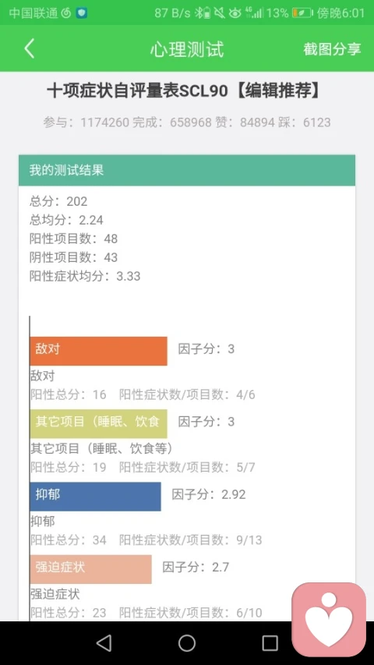Viewport: 374px width, 665px height.
Task: Tap Android back navigation triangle
Action: pos(104,642)
